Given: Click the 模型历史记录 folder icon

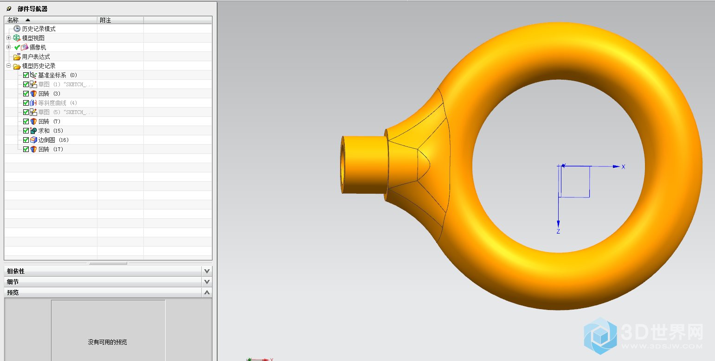Looking at the screenshot, I should point(17,66).
